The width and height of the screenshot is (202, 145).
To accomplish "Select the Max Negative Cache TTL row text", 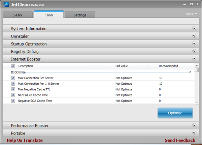I will [x=34, y=89].
